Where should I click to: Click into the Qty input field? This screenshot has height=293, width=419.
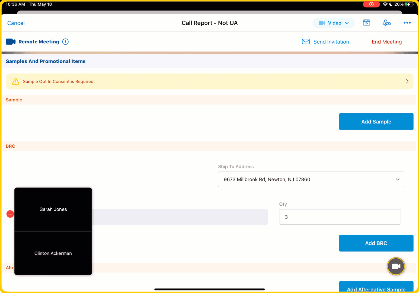click(340, 217)
